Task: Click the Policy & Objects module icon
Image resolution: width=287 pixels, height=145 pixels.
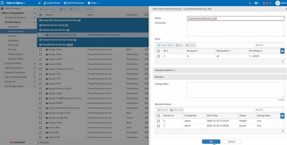Action: (2, 3)
